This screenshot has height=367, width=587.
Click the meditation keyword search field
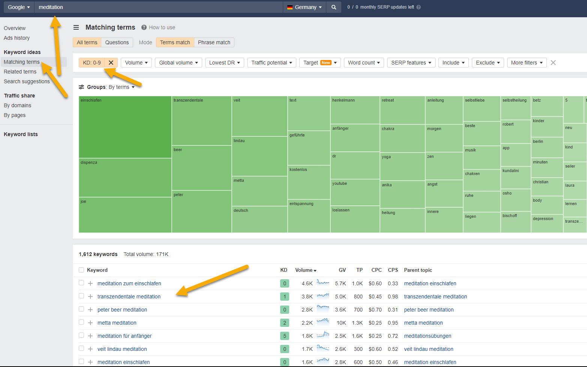point(158,7)
